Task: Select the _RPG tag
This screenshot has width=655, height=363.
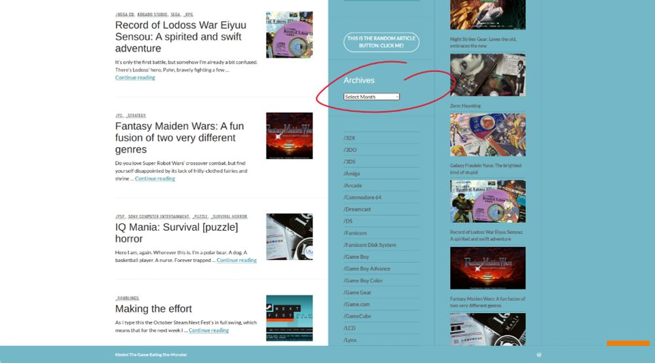Action: tap(189, 14)
